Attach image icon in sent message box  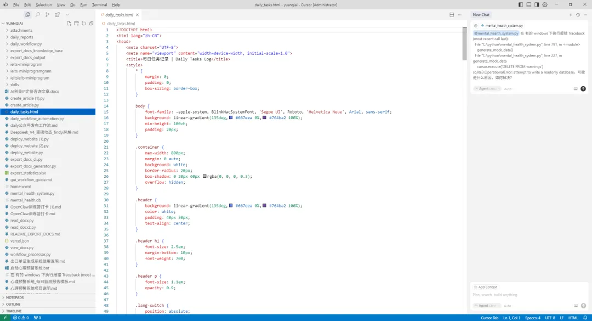click(576, 89)
